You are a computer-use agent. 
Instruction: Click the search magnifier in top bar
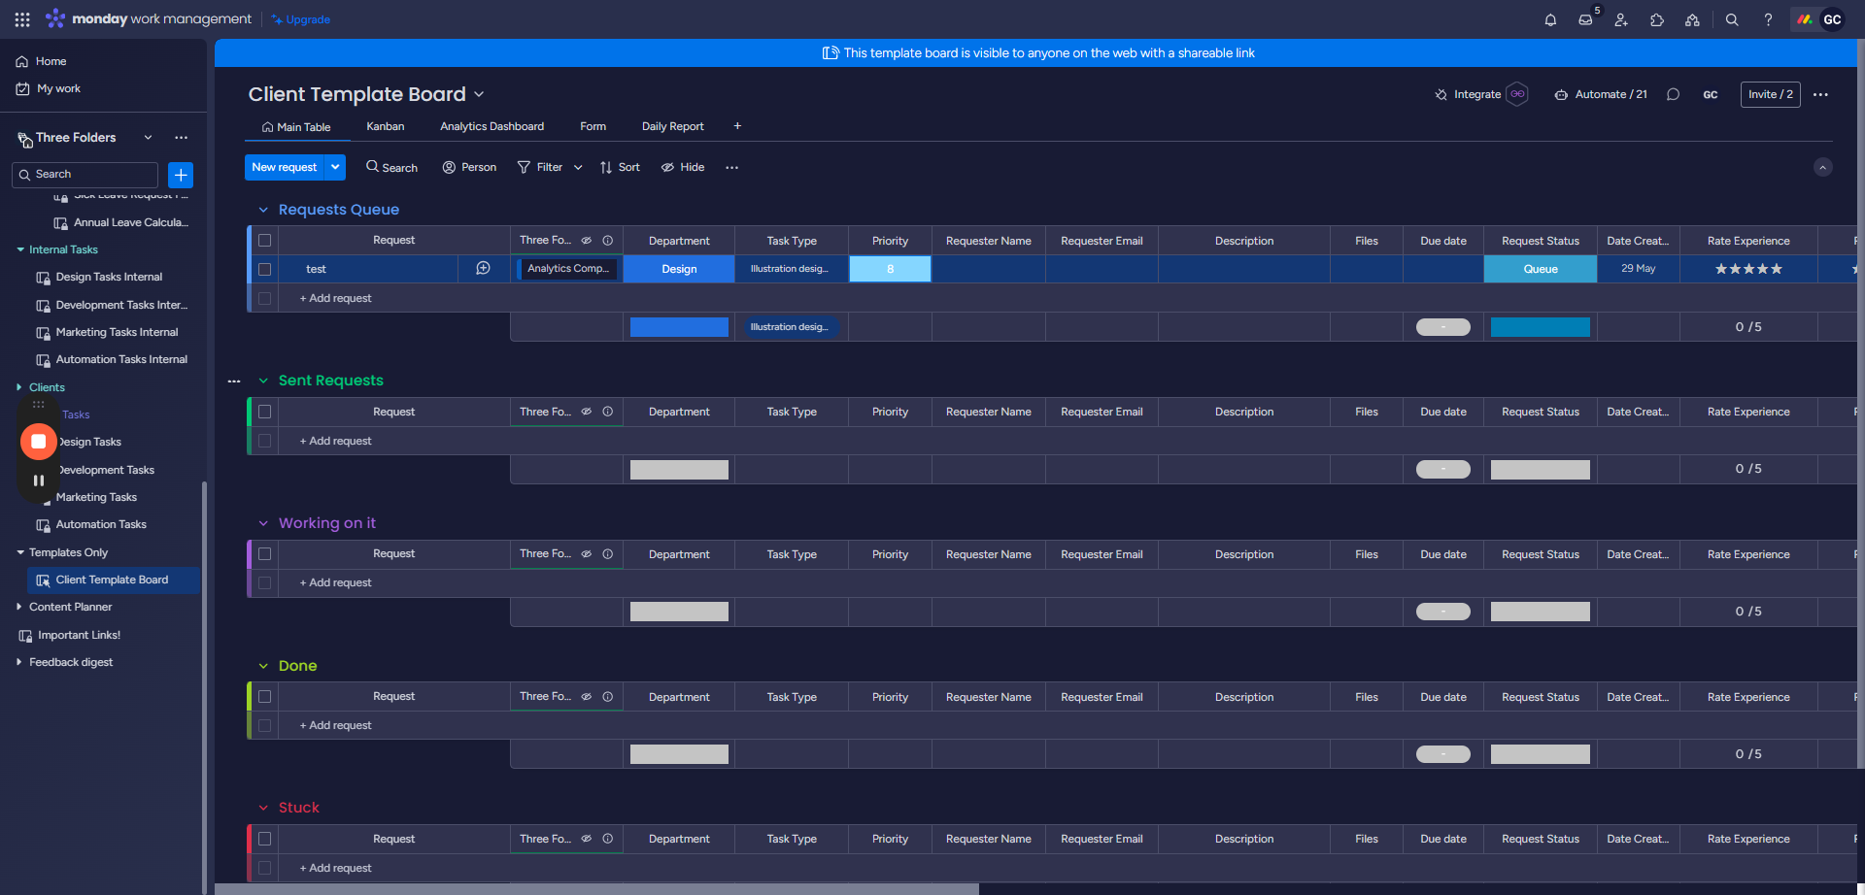pos(1732,19)
